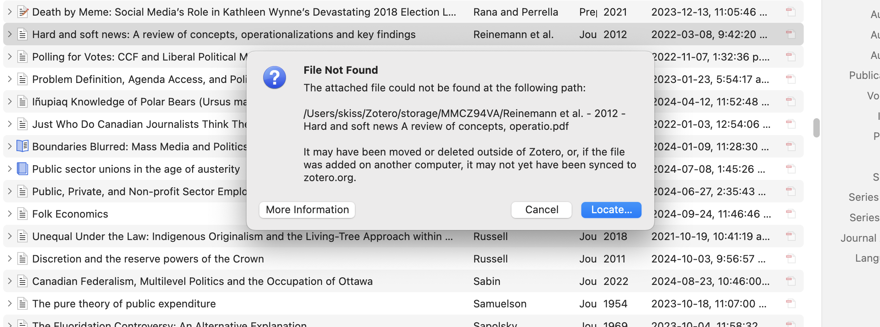Click PDF attachment icon for Reinemann et al. row

pyautogui.click(x=790, y=34)
